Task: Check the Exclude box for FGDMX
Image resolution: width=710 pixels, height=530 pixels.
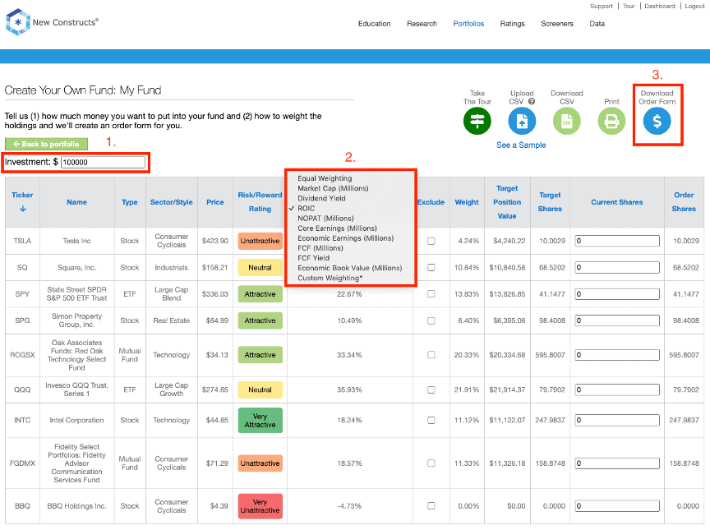Action: (431, 463)
